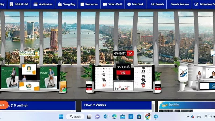Image resolution: width=215 pixels, height=121 pixels.
Task: Open the Windows Start menu
Action: point(61,117)
